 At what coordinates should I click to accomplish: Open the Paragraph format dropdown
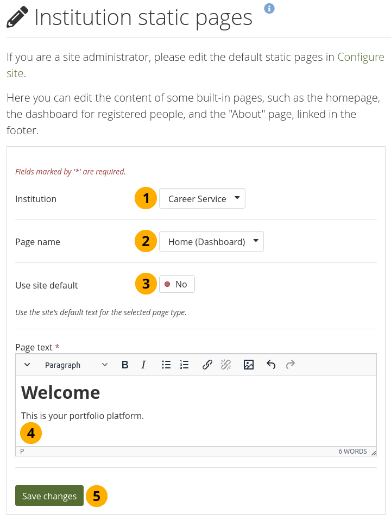click(x=76, y=365)
